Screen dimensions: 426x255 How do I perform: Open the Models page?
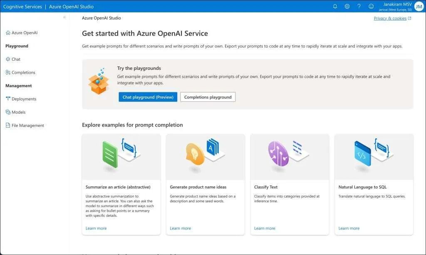coord(15,112)
